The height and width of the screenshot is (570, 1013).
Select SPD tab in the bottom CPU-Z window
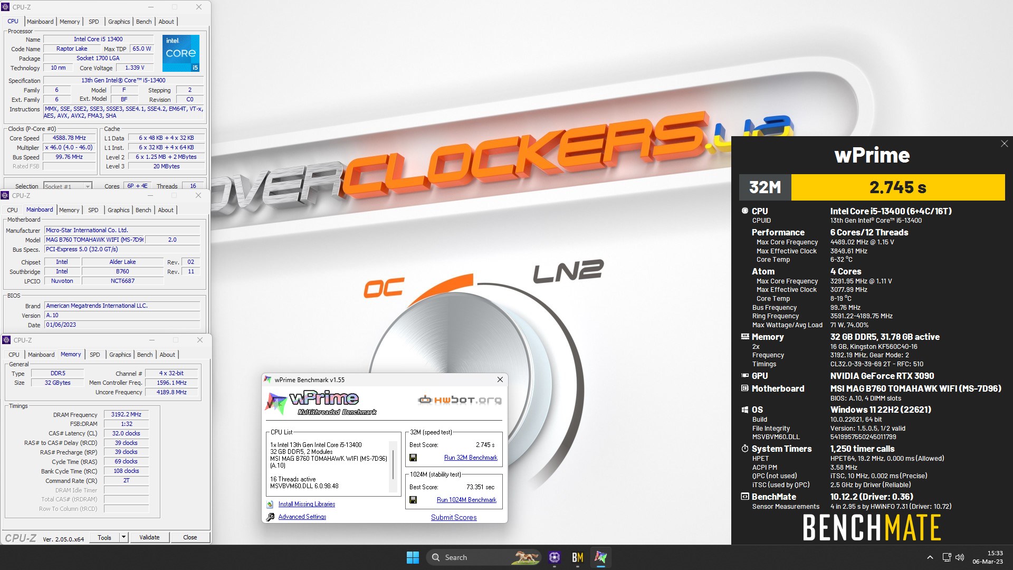(x=95, y=355)
